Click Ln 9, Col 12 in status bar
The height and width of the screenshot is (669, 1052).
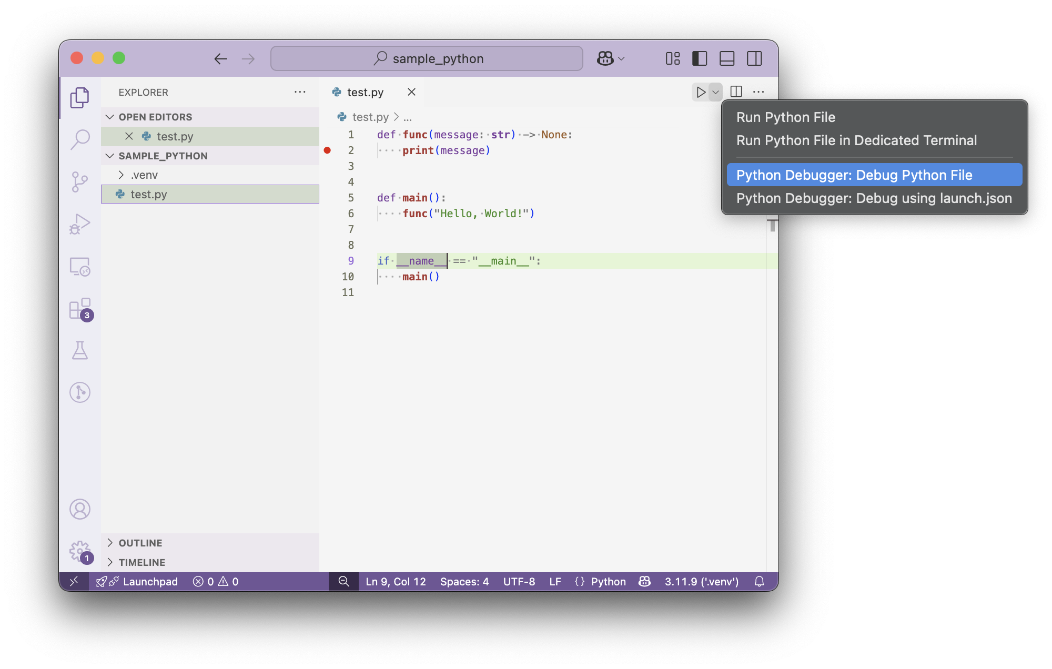click(x=396, y=581)
